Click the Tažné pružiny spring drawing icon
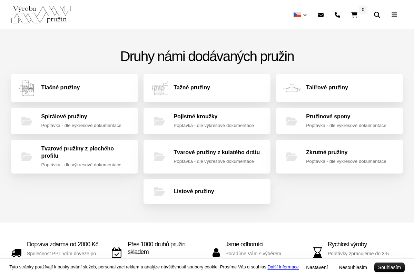The image size is (414, 276). [160, 88]
